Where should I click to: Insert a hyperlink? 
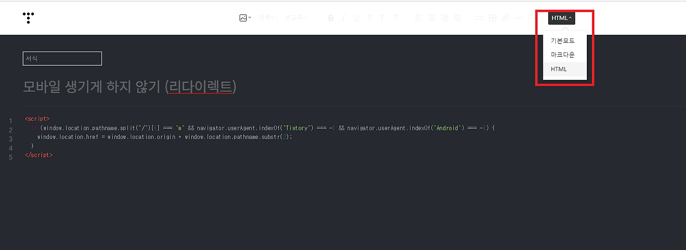pyautogui.click(x=505, y=18)
